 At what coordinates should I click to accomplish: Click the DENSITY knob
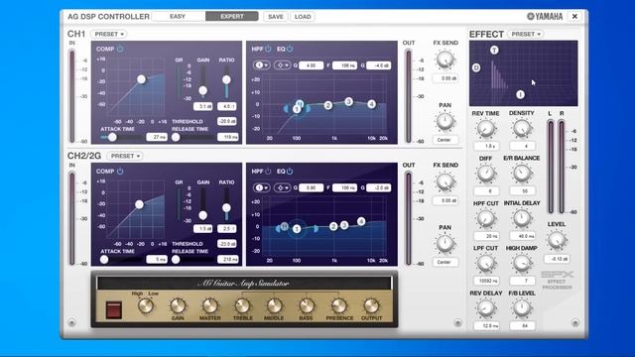[x=522, y=129]
